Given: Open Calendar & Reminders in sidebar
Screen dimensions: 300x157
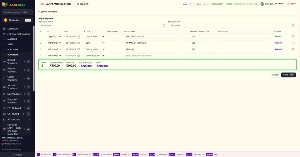Looking at the screenshot, I should tap(18, 34).
